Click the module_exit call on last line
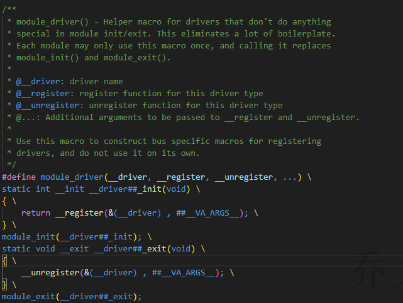Viewport: 403px width, 303px height. [28, 296]
